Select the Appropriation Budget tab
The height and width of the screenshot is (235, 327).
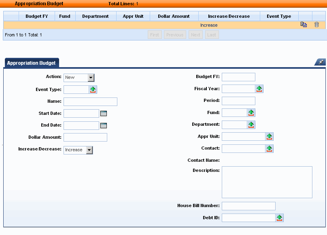(x=31, y=63)
